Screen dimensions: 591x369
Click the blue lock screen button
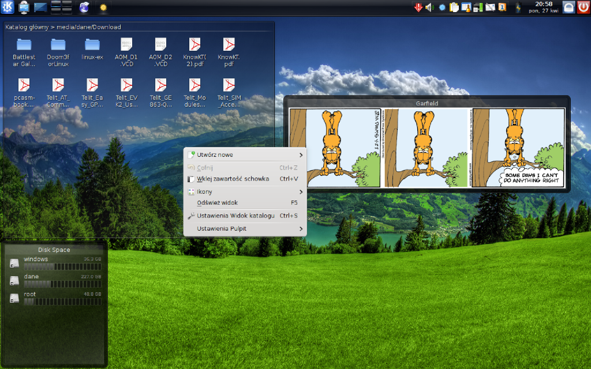tap(568, 7)
